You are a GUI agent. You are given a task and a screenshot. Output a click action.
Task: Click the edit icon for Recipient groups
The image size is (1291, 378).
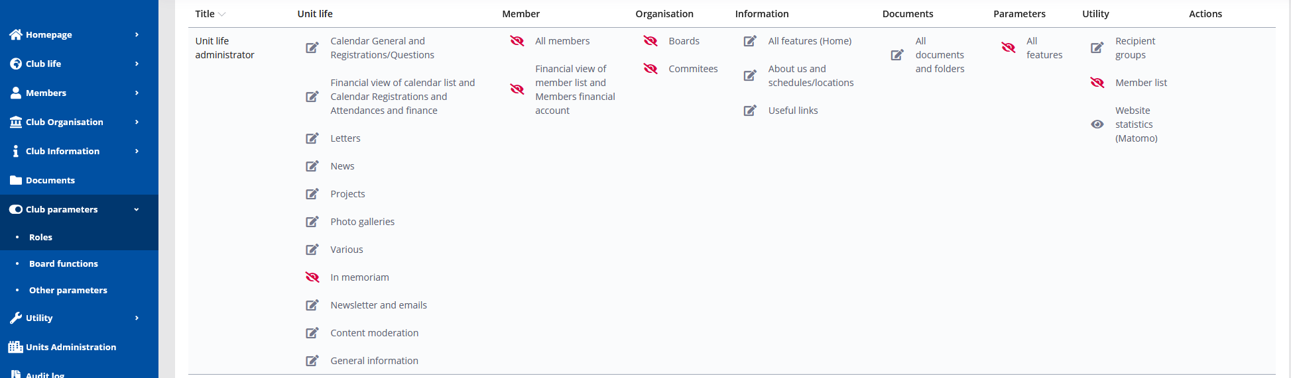point(1097,48)
